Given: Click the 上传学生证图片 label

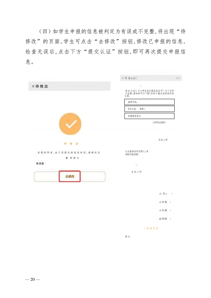Looking at the screenshot, I should [x=159, y=123].
